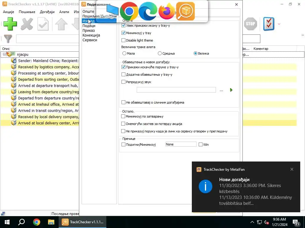
Task: Select 'Средња' toolbar size radio
Action: (160, 53)
